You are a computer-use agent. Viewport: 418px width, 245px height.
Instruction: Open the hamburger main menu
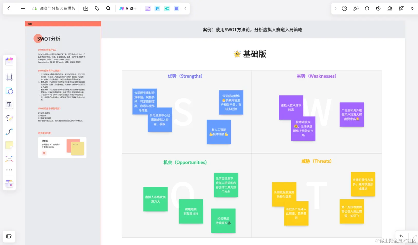coord(23,8)
